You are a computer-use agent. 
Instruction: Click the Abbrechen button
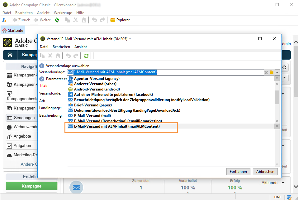point(265,172)
